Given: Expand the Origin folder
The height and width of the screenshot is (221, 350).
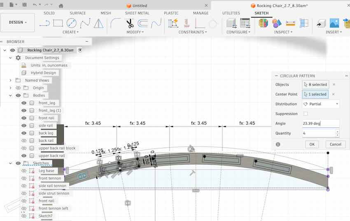Looking at the screenshot, I should point(10,88).
